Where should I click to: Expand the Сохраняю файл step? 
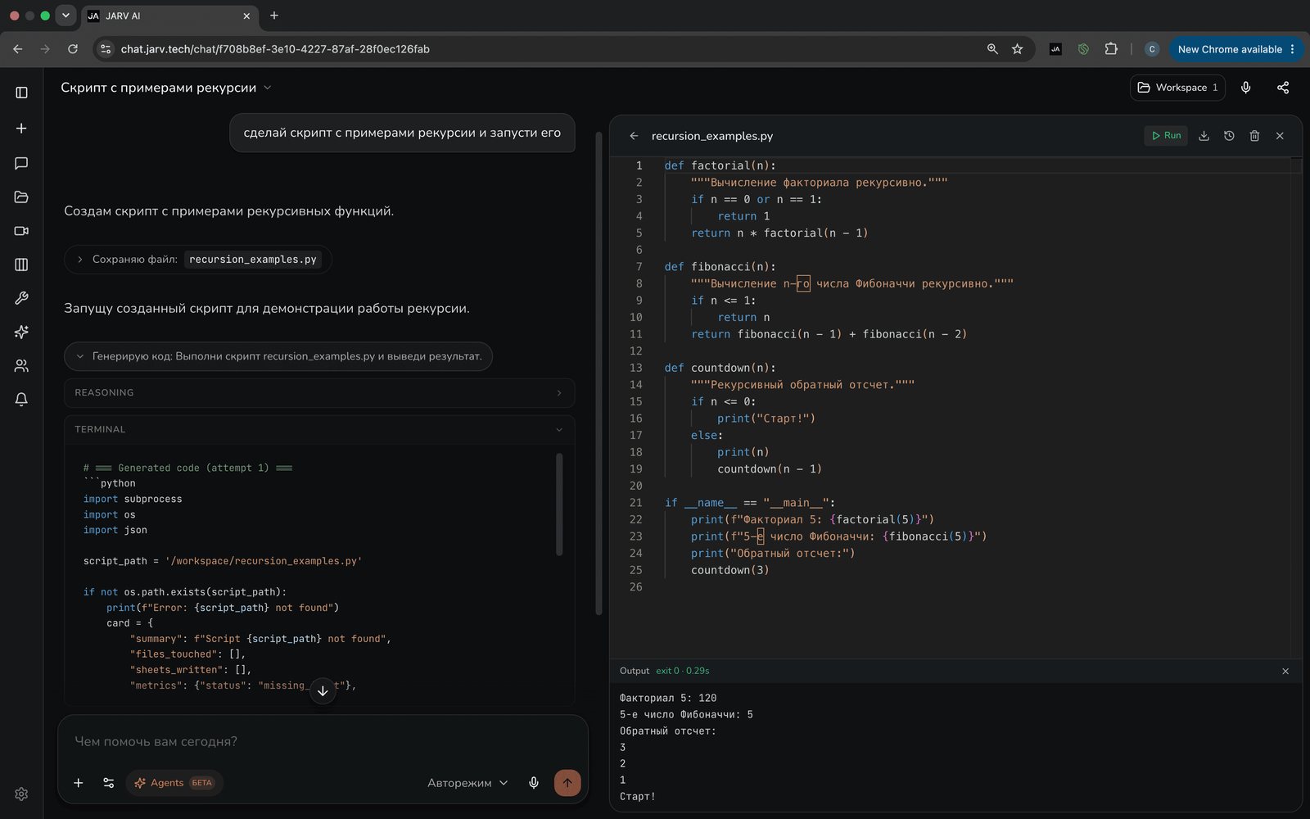pos(197,260)
